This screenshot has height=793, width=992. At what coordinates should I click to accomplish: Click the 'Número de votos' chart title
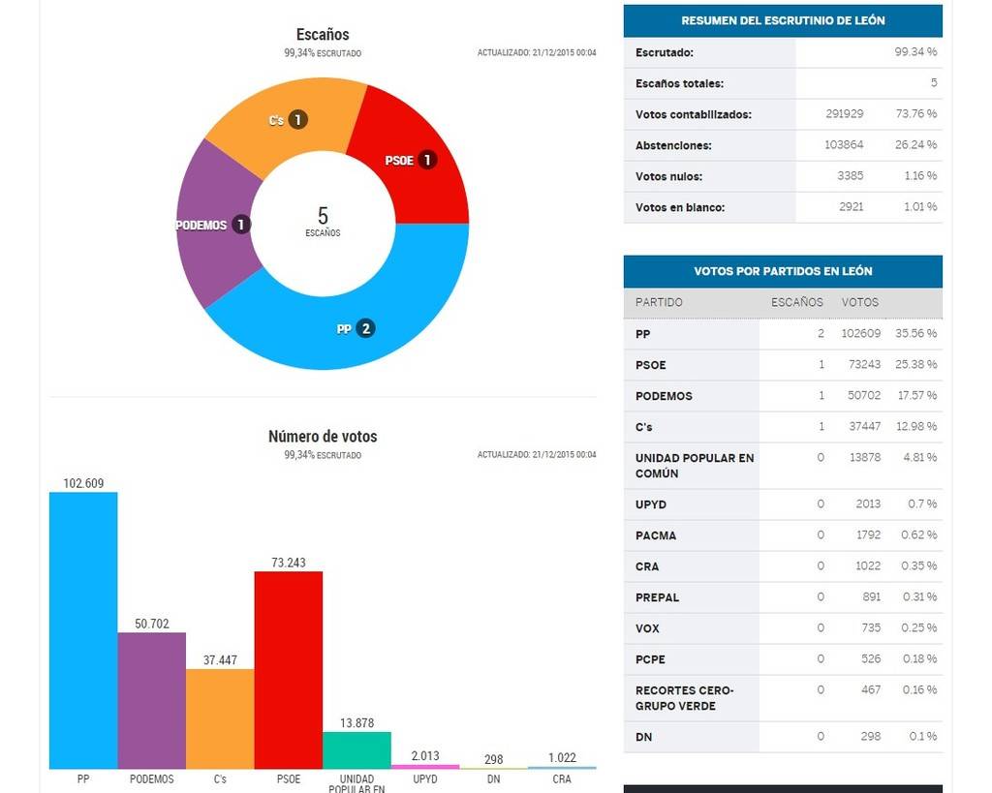(323, 437)
